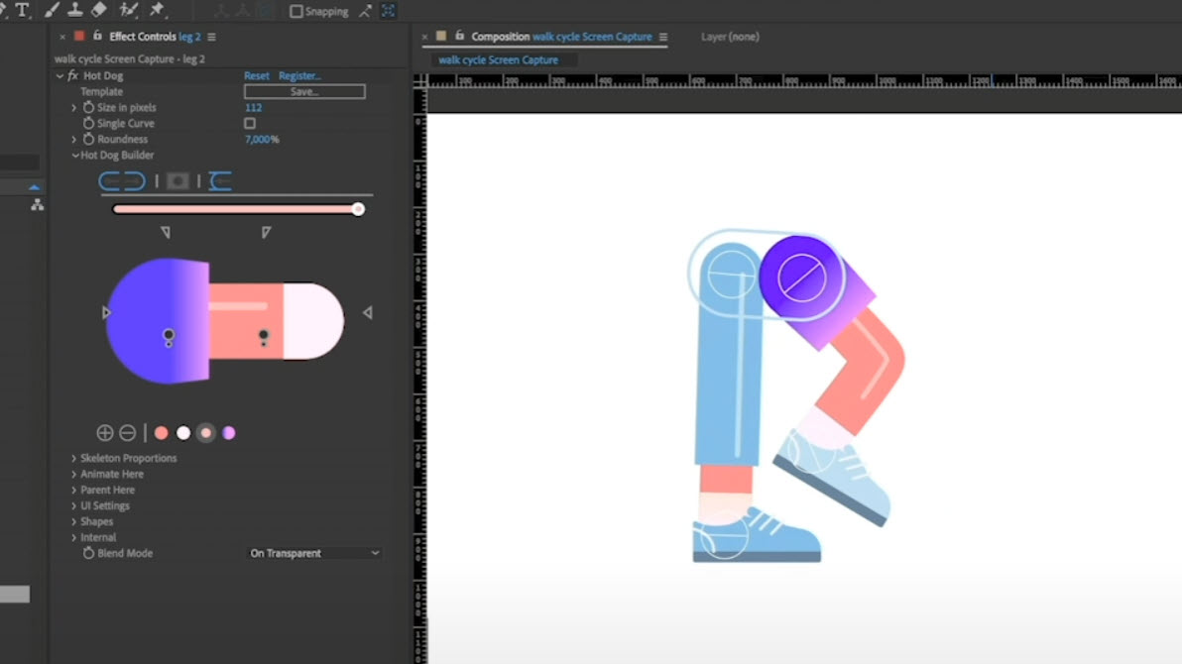Select the Clone Stamp tool
1182x664 pixels.
(74, 10)
